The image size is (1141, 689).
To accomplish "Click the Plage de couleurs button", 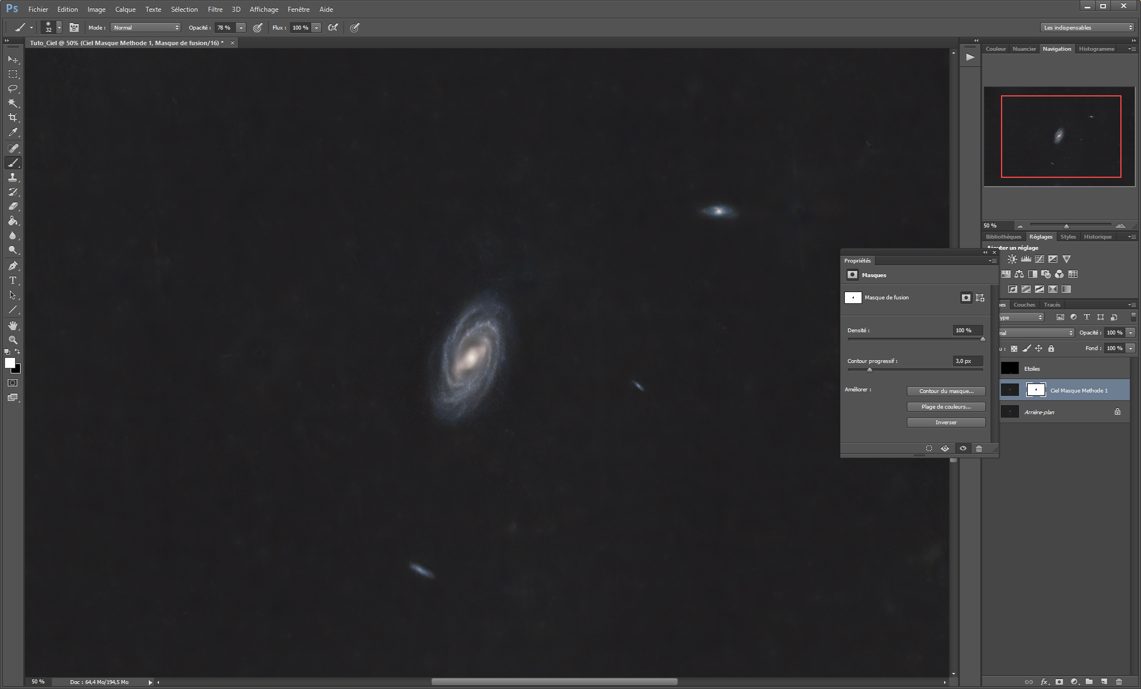I will click(946, 407).
